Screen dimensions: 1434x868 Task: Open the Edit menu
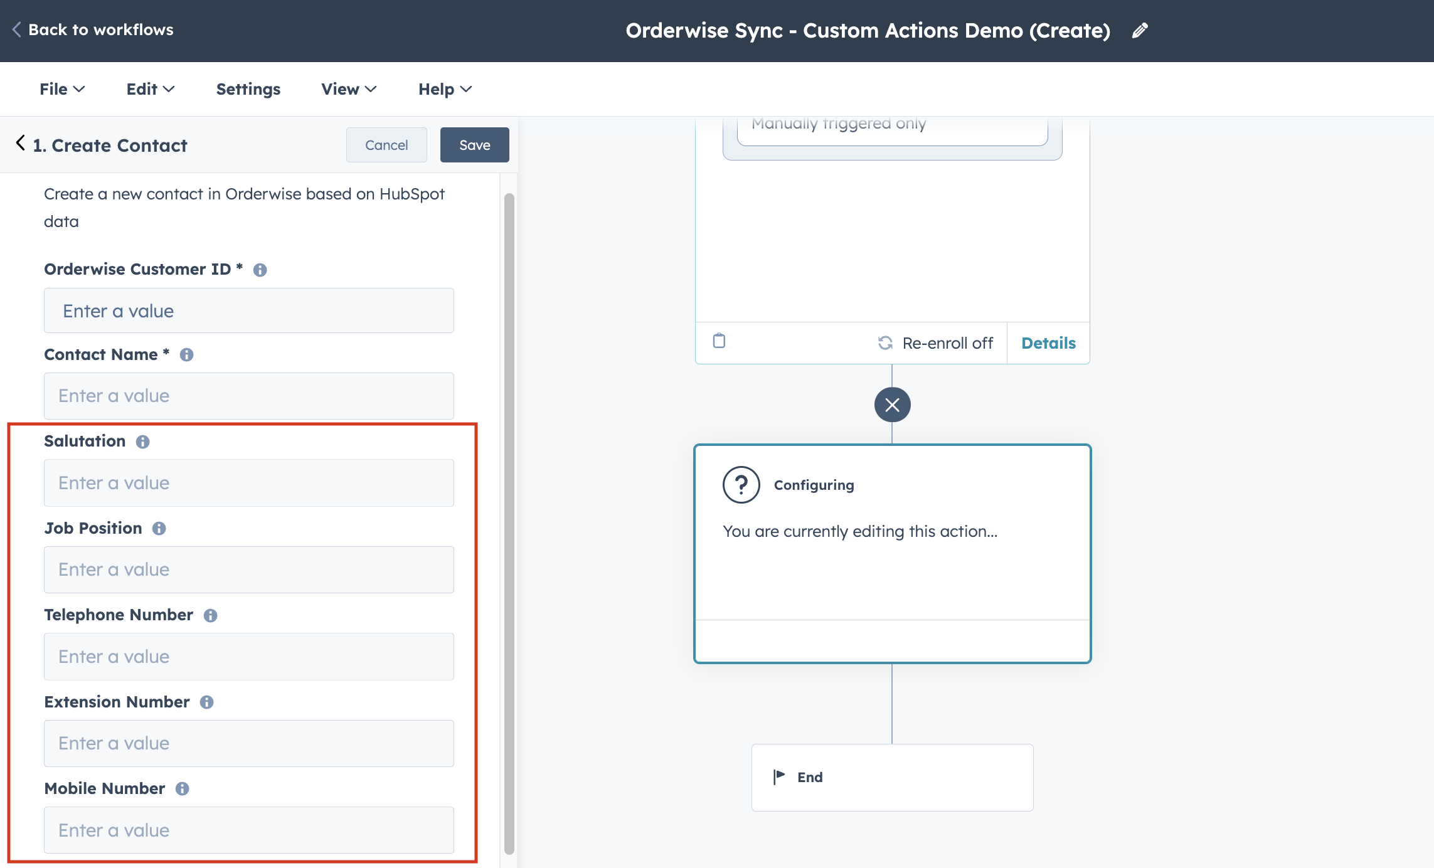[x=151, y=89]
